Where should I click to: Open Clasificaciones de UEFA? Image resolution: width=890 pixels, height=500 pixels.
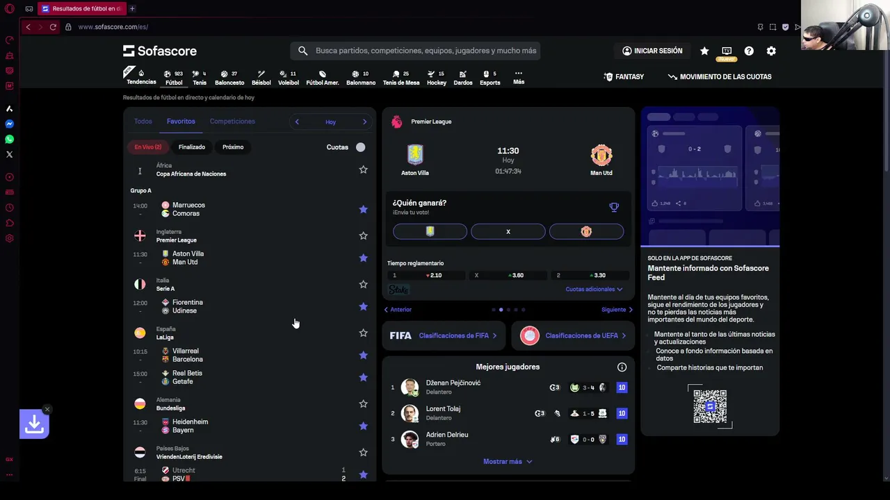click(x=572, y=335)
